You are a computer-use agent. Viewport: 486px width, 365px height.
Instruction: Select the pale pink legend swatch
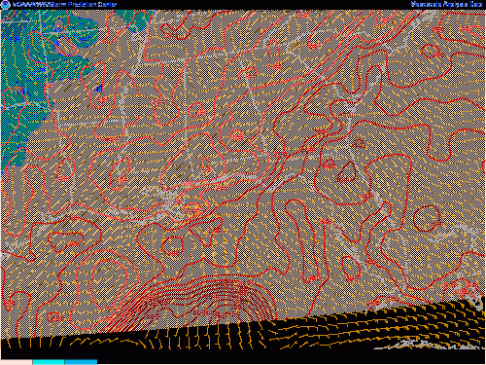(17, 362)
